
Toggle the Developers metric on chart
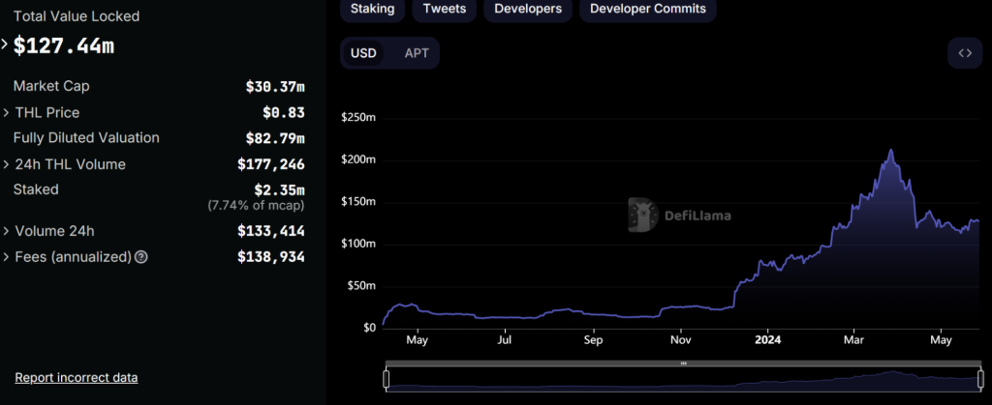pos(527,9)
